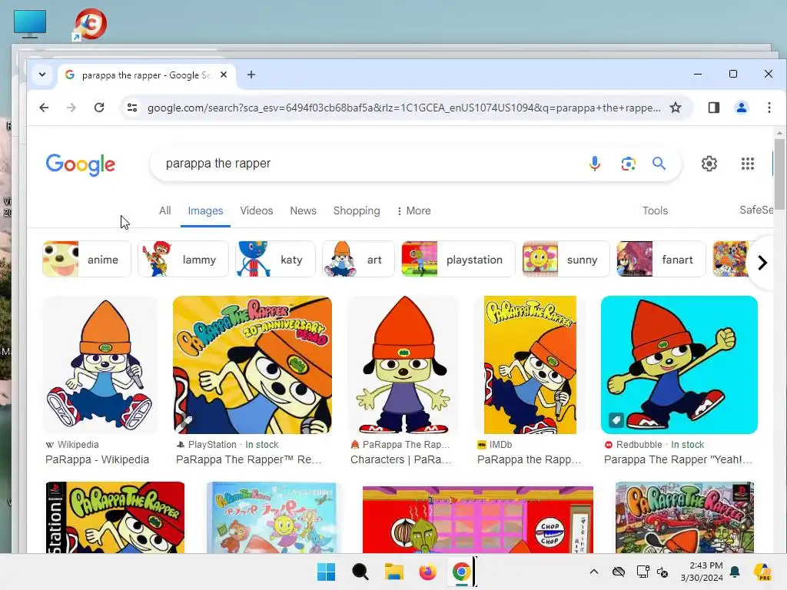The height and width of the screenshot is (590, 787).
Task: Open Google Lens image search
Action: 628,164
